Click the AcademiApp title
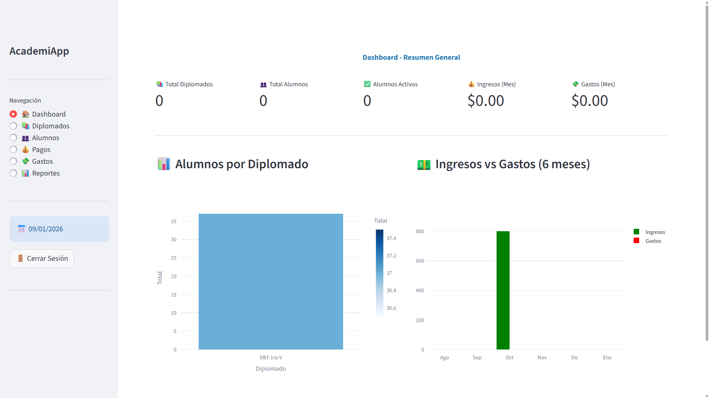Screen dimensions: 709x398 (x=39, y=51)
